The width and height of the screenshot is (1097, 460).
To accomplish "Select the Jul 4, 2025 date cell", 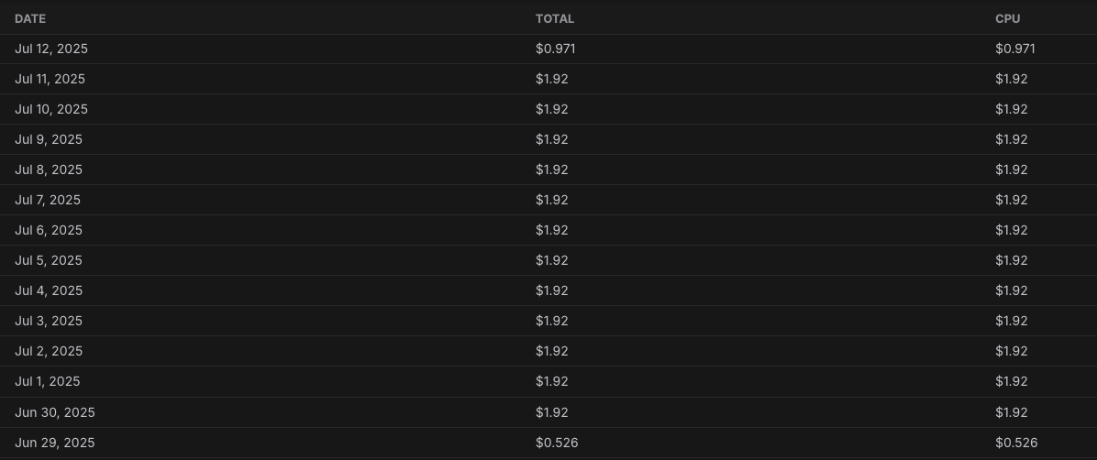I will pyautogui.click(x=49, y=290).
